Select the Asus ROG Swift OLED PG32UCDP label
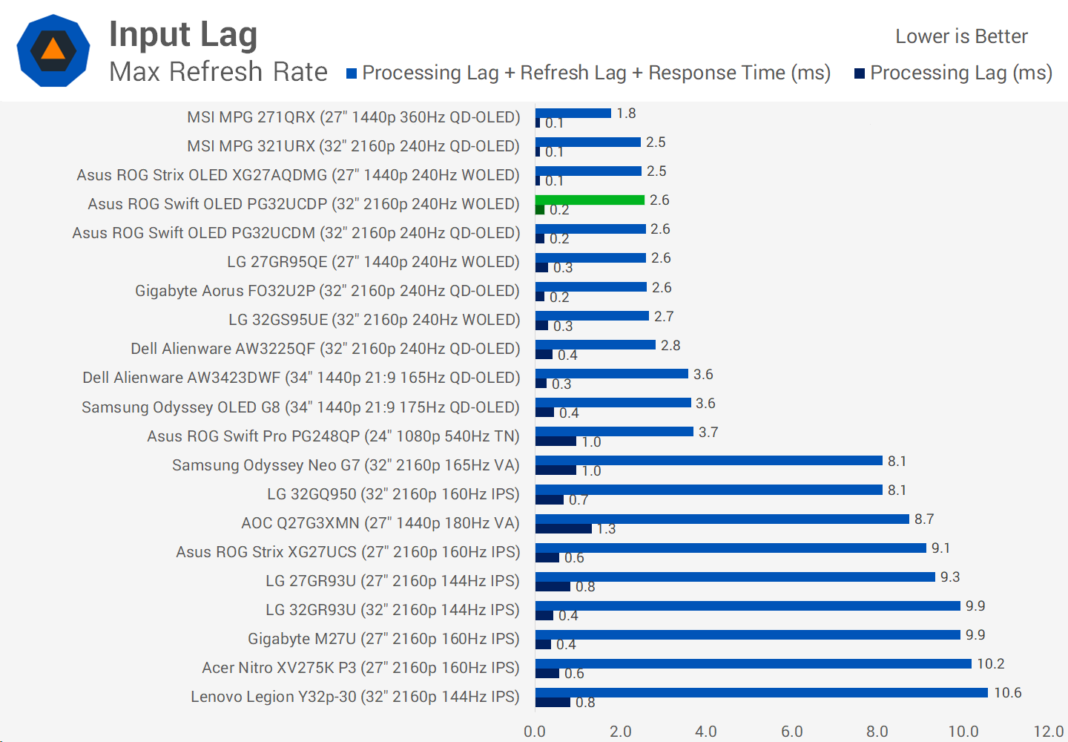 (x=303, y=204)
